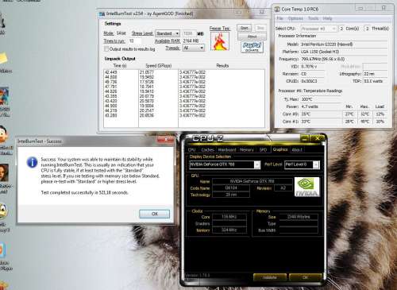Switch to the CPU tab in CPU-Z
The width and height of the screenshot is (397, 290).
coord(191,149)
